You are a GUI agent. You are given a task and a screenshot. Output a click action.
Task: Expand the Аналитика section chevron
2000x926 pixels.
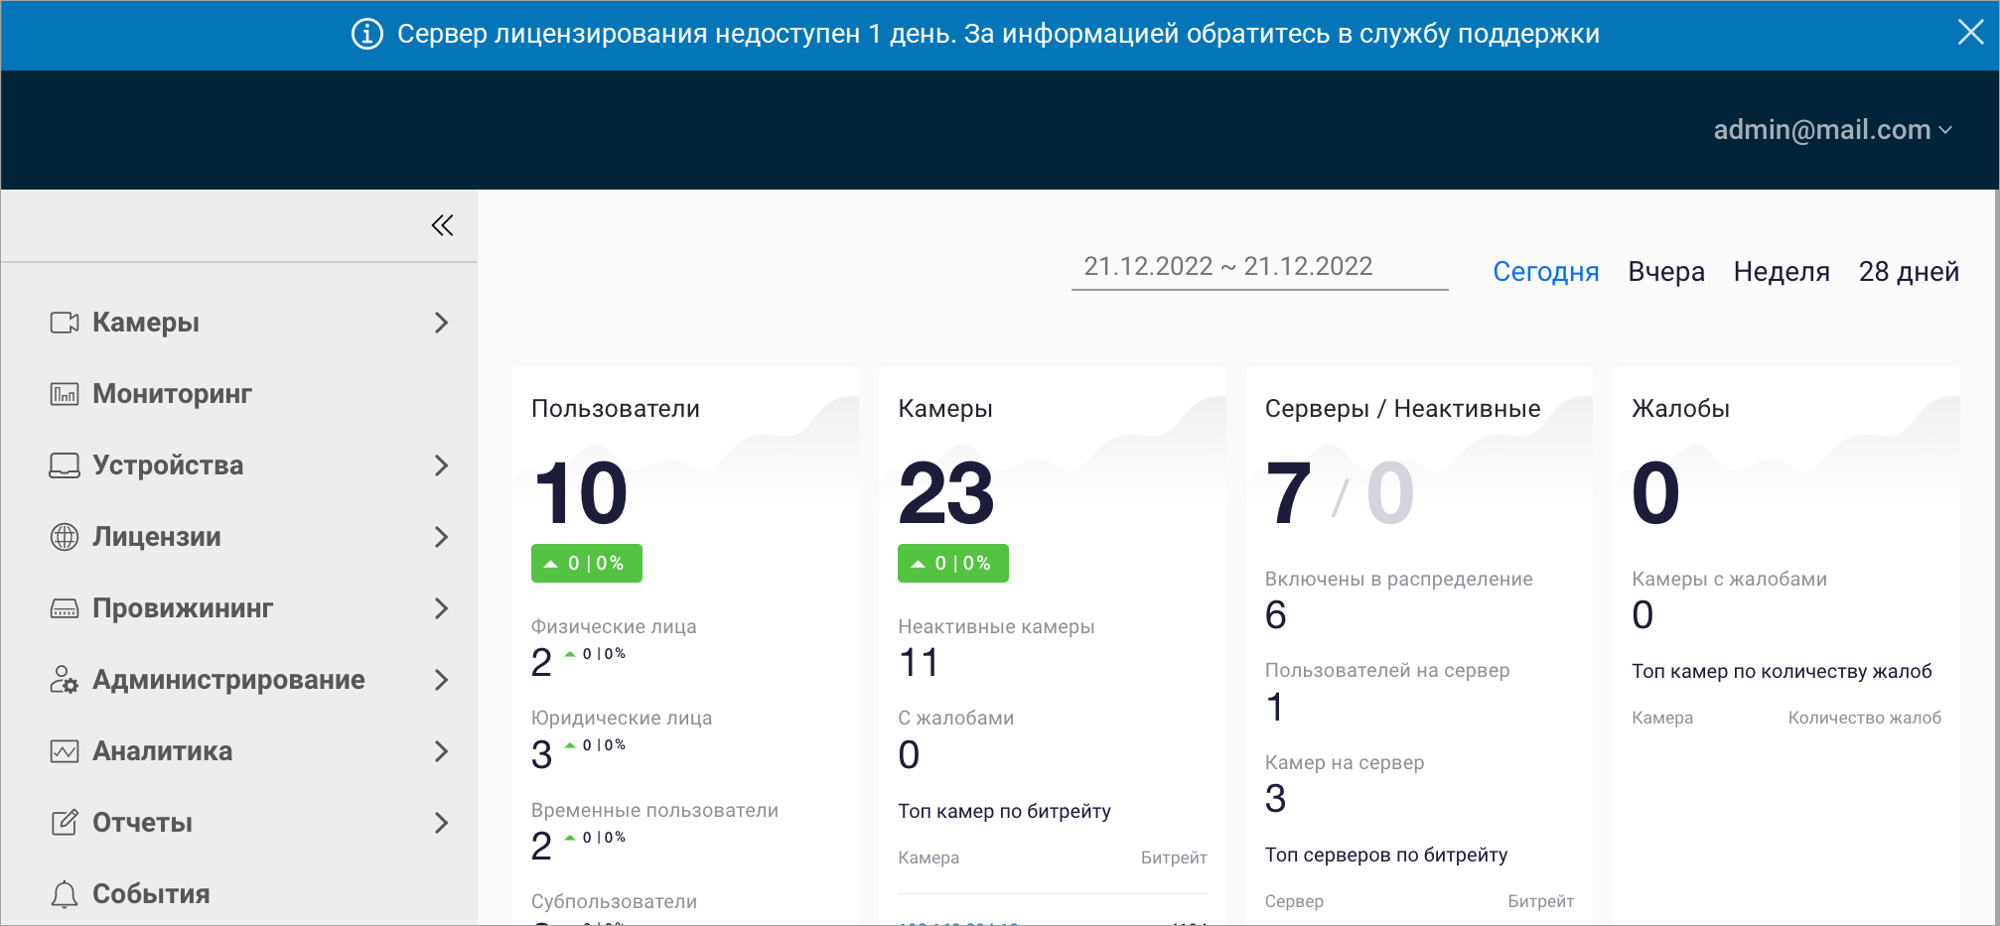pos(442,751)
